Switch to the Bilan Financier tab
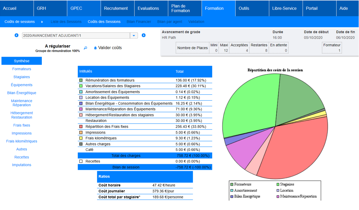Image resolution: width=359 pixels, height=210 pixels. pyautogui.click(x=139, y=22)
